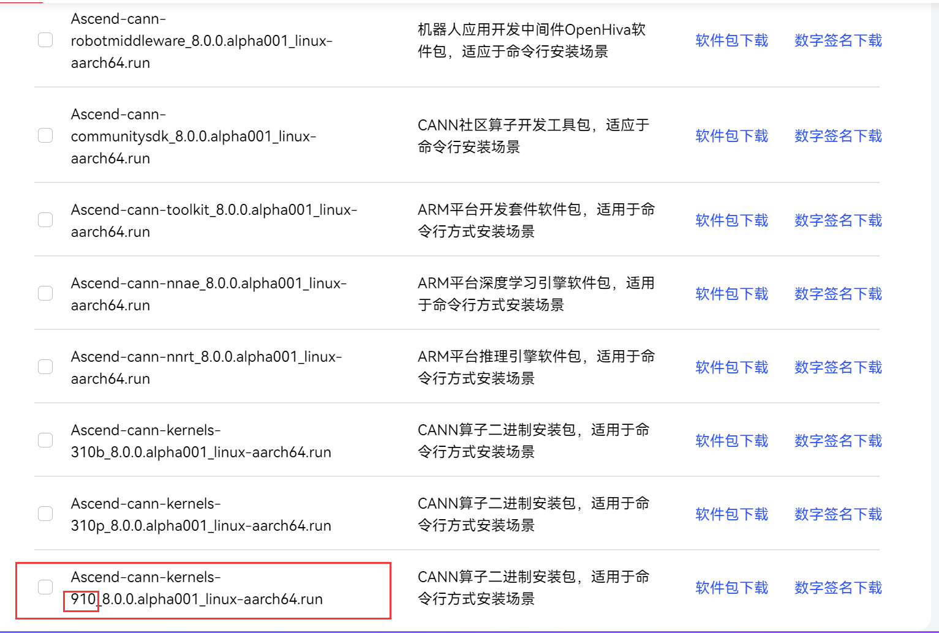Click 数字签名下载 in the nnae row
This screenshot has width=939, height=633.
(839, 294)
